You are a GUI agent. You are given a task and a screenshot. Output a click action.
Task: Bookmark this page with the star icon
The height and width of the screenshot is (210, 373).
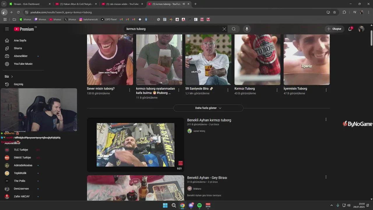[x=335, y=12]
